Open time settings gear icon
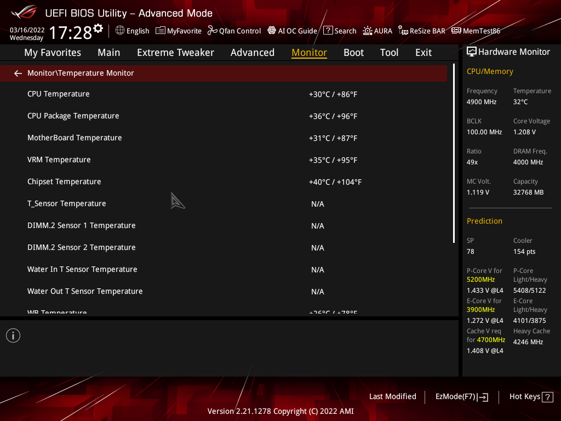 [98, 29]
